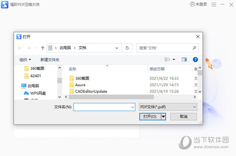Click the horizontal scrollbar thumb
The height and width of the screenshot is (156, 236).
point(111,97)
